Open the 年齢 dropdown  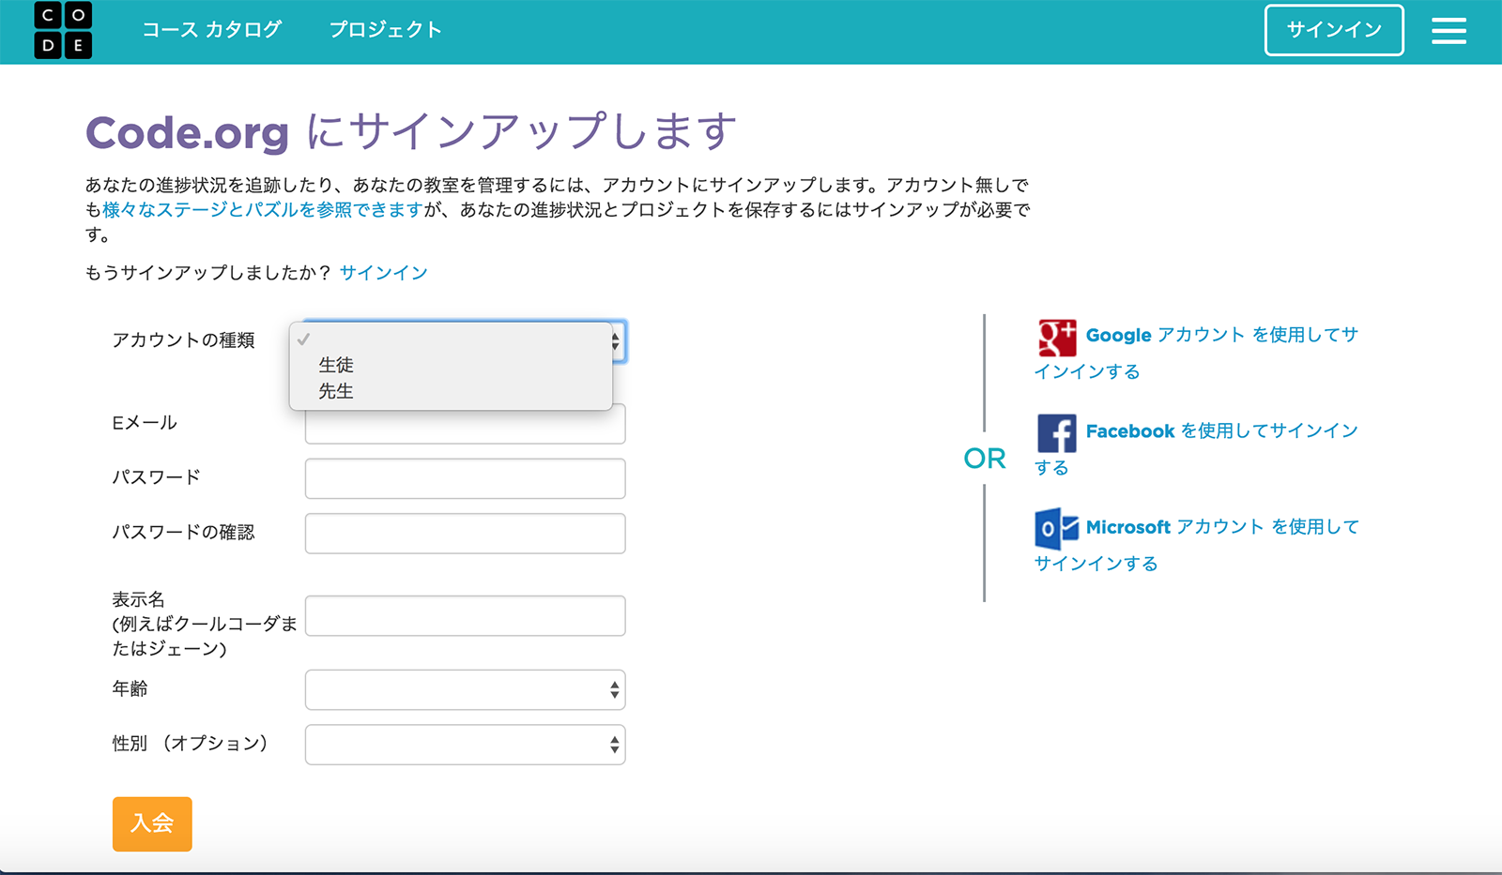point(465,690)
